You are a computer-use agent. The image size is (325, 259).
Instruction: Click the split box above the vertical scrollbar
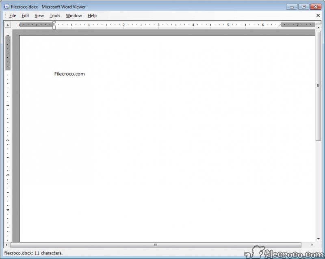pyautogui.click(x=318, y=23)
